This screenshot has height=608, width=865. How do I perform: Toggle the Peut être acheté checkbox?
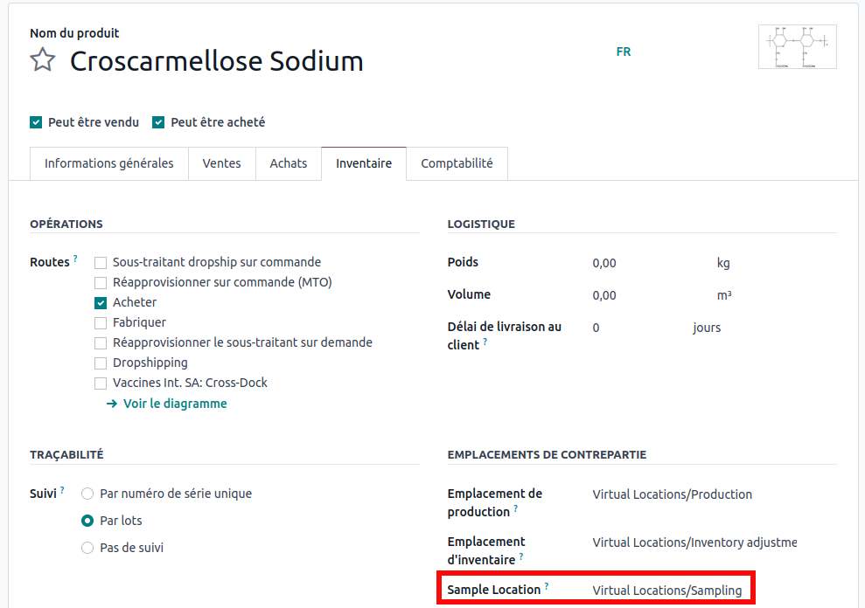158,123
